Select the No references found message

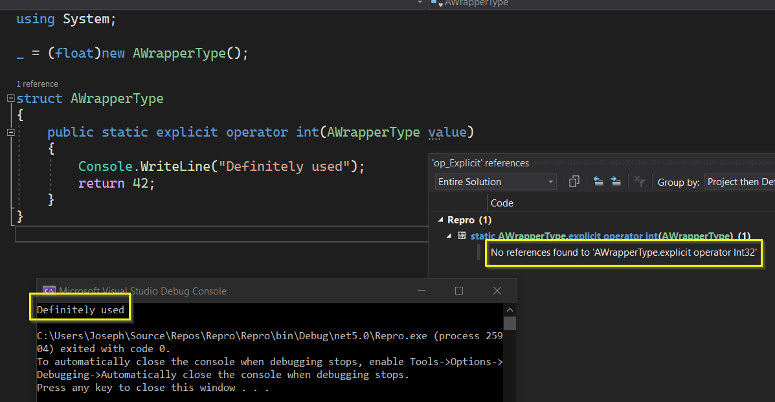tap(622, 252)
